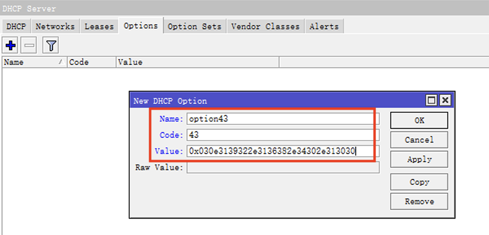This screenshot has width=489, height=235.
Task: Click Apply to save the option
Action: click(419, 160)
